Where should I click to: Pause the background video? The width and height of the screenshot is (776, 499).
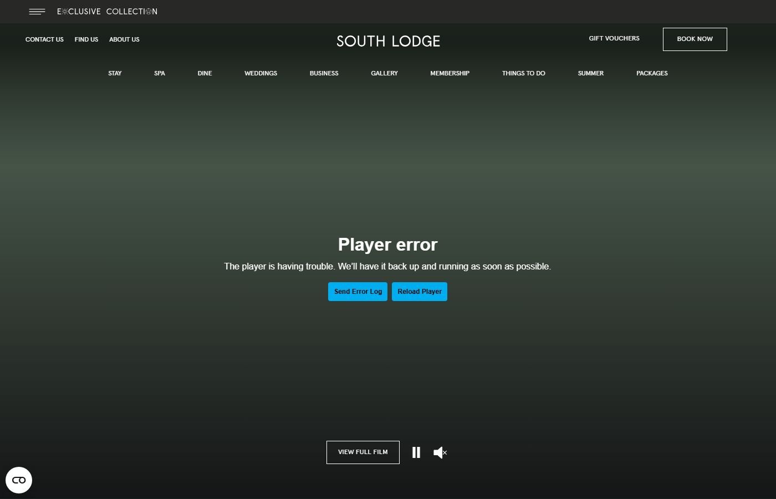point(416,452)
